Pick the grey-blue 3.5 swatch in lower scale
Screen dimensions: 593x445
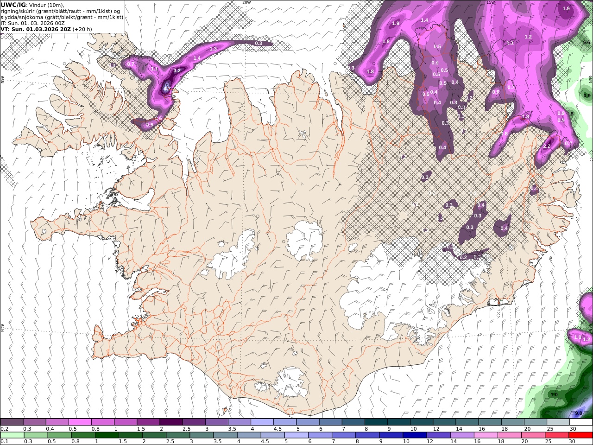pos(225,435)
